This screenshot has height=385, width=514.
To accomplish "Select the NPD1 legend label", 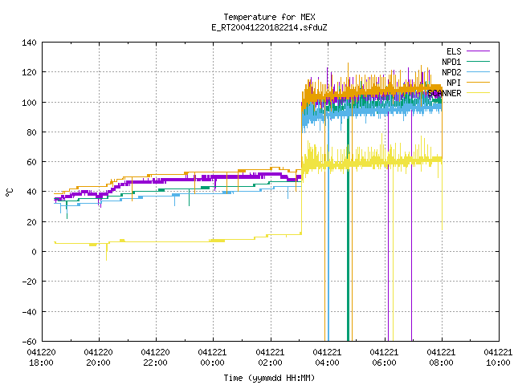I will point(451,62).
